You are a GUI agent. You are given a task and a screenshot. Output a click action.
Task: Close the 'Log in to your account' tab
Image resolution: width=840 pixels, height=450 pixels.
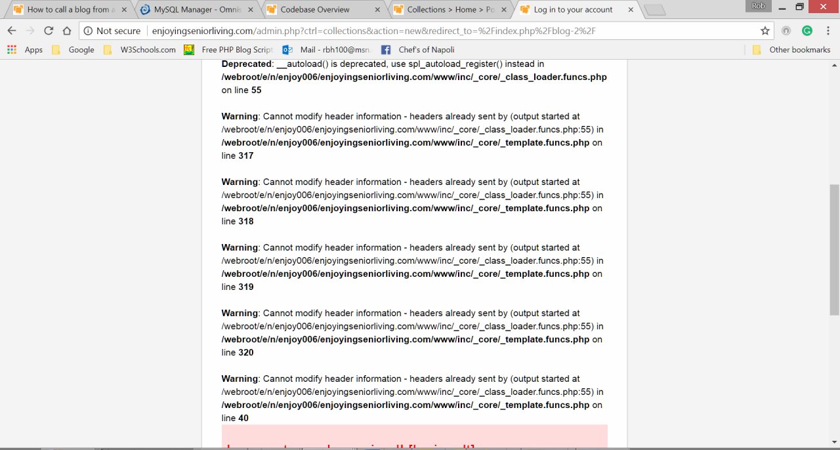point(631,10)
